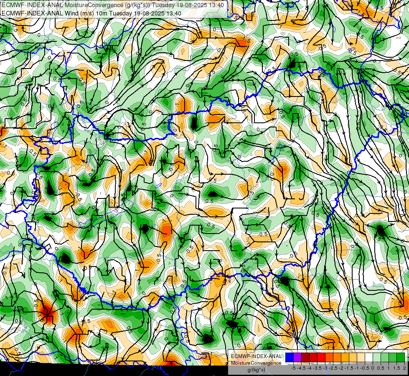Click the blue legend swatch below -5

pyautogui.click(x=290, y=358)
